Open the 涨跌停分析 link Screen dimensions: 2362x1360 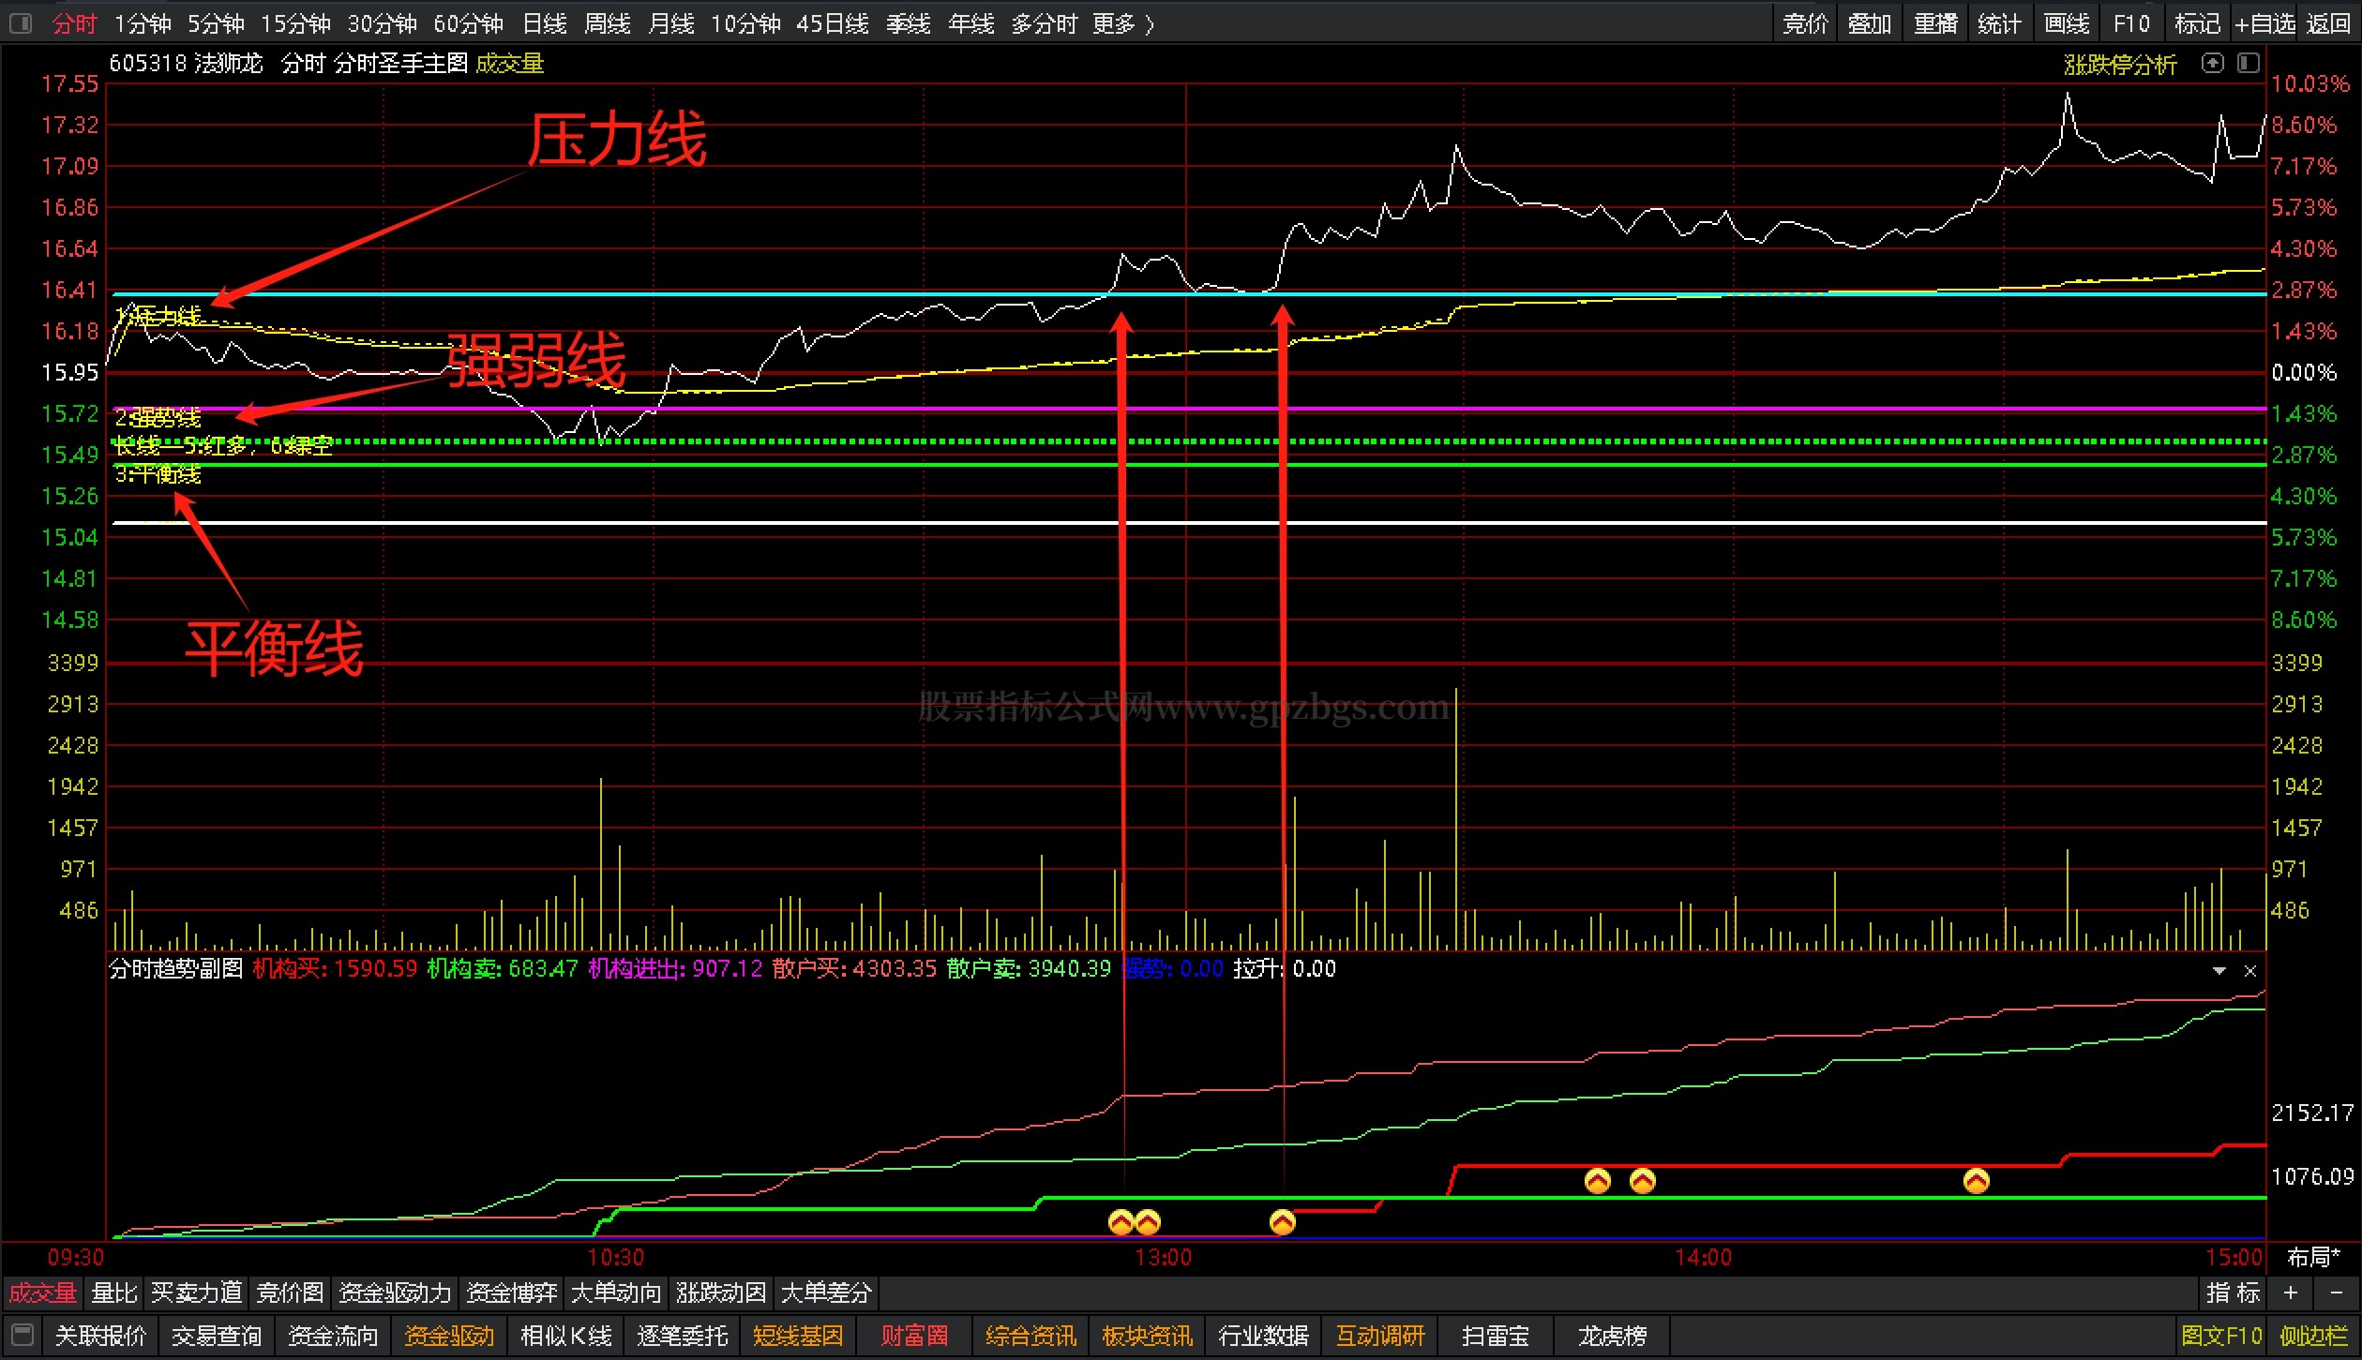point(2119,65)
